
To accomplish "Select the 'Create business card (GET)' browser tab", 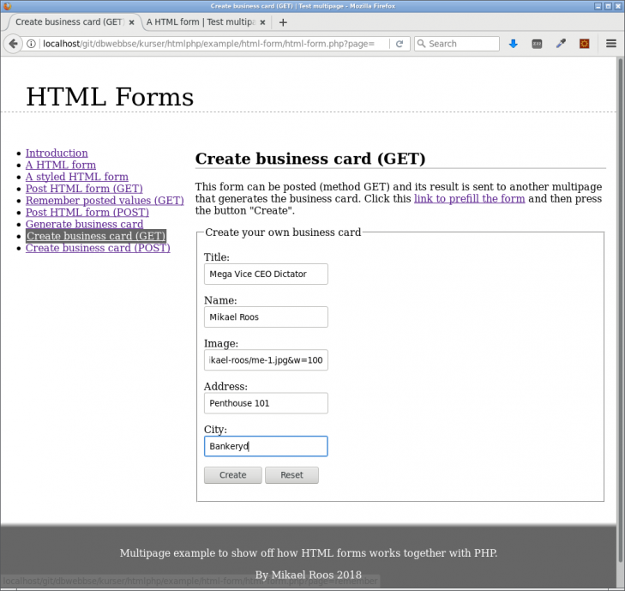I will click(x=73, y=22).
